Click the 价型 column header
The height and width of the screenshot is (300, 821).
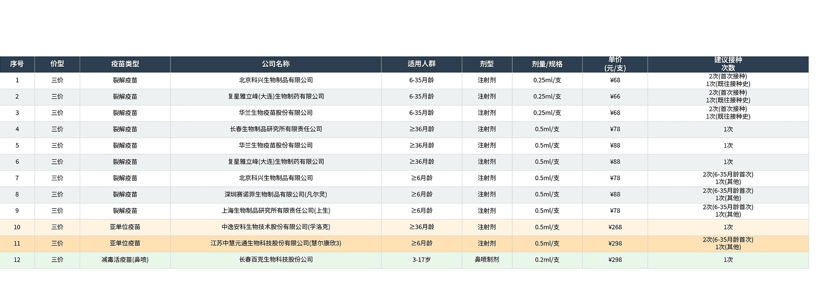point(57,64)
